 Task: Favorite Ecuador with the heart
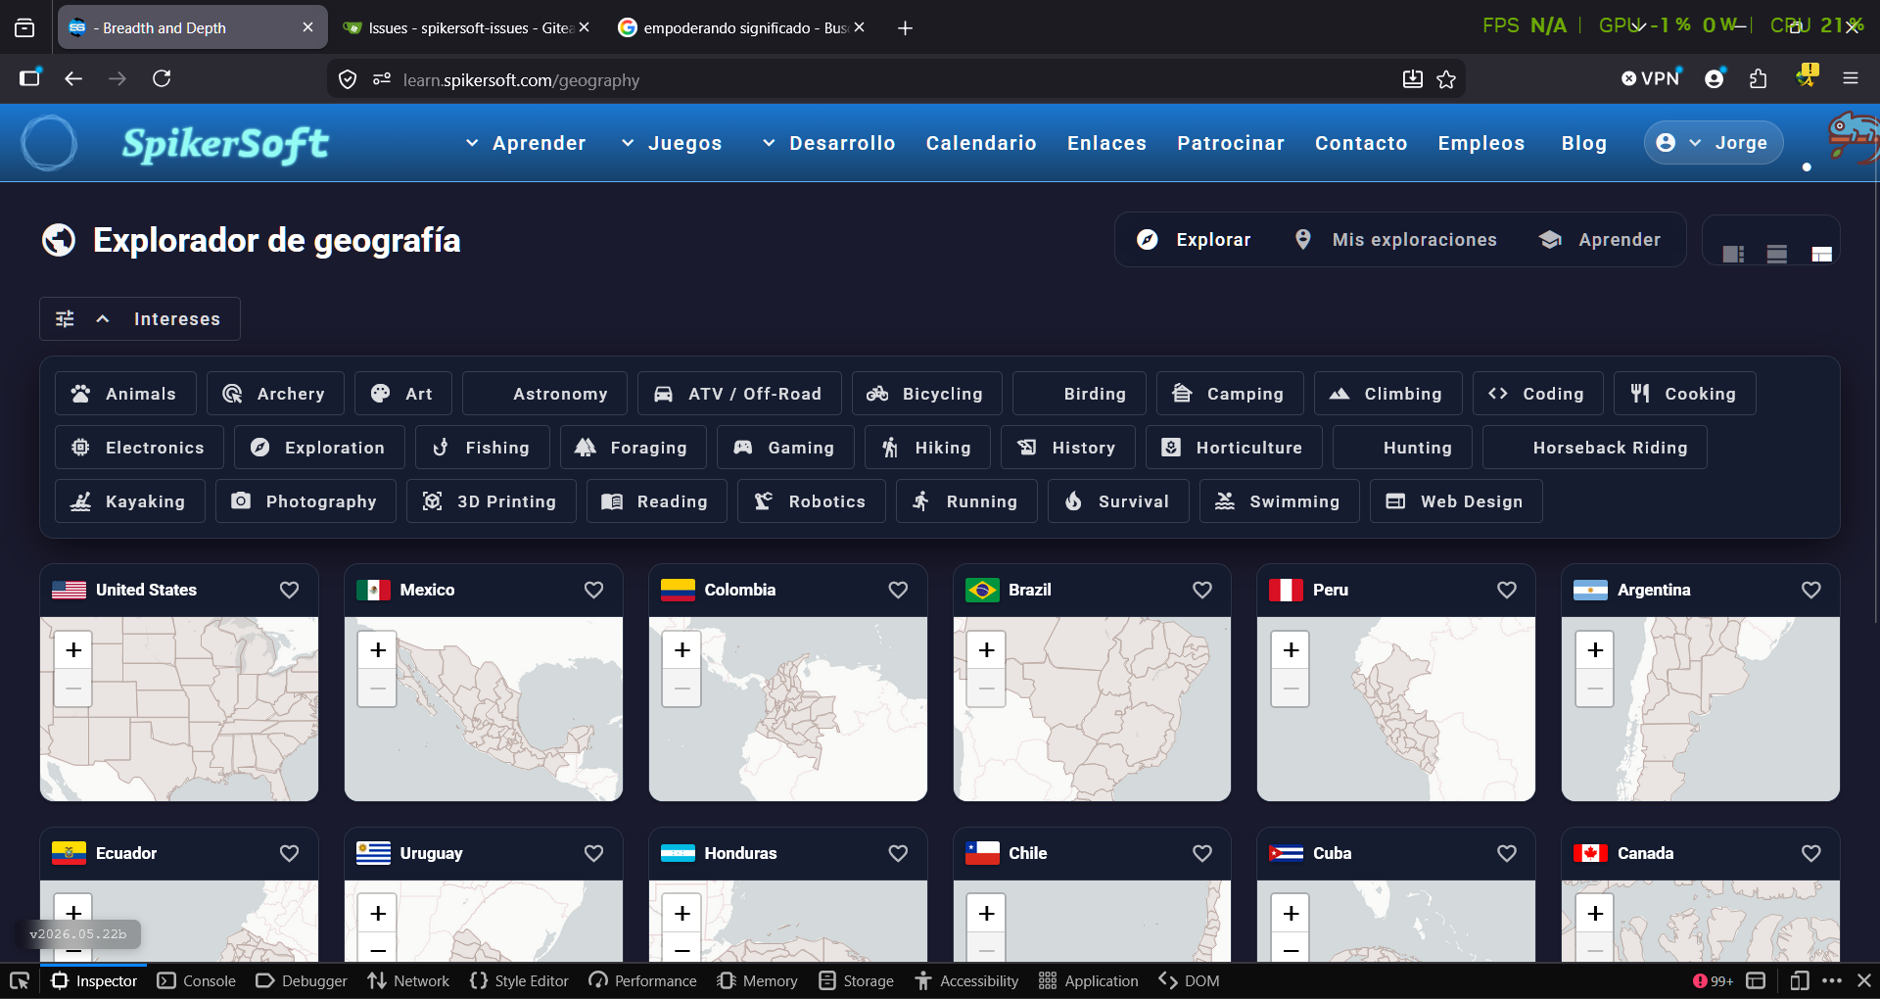(x=289, y=853)
